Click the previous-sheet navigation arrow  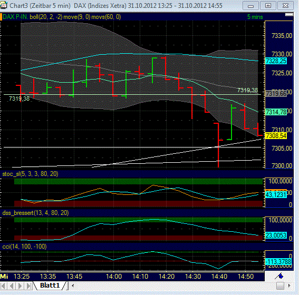pos(12,286)
